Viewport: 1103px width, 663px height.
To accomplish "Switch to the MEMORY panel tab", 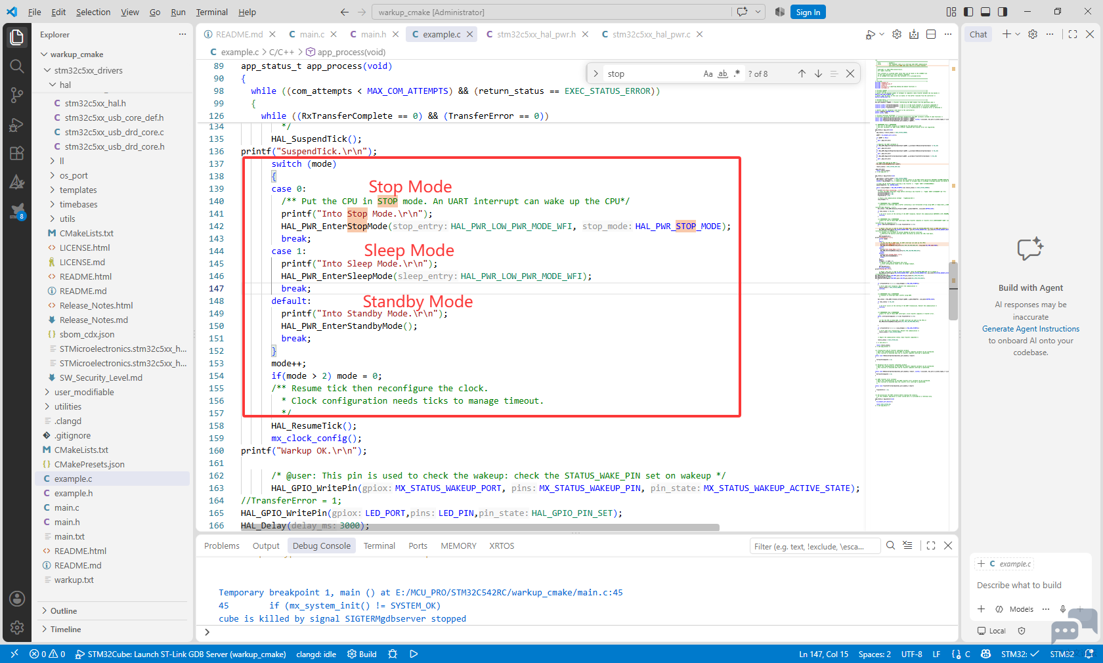I will [x=458, y=545].
